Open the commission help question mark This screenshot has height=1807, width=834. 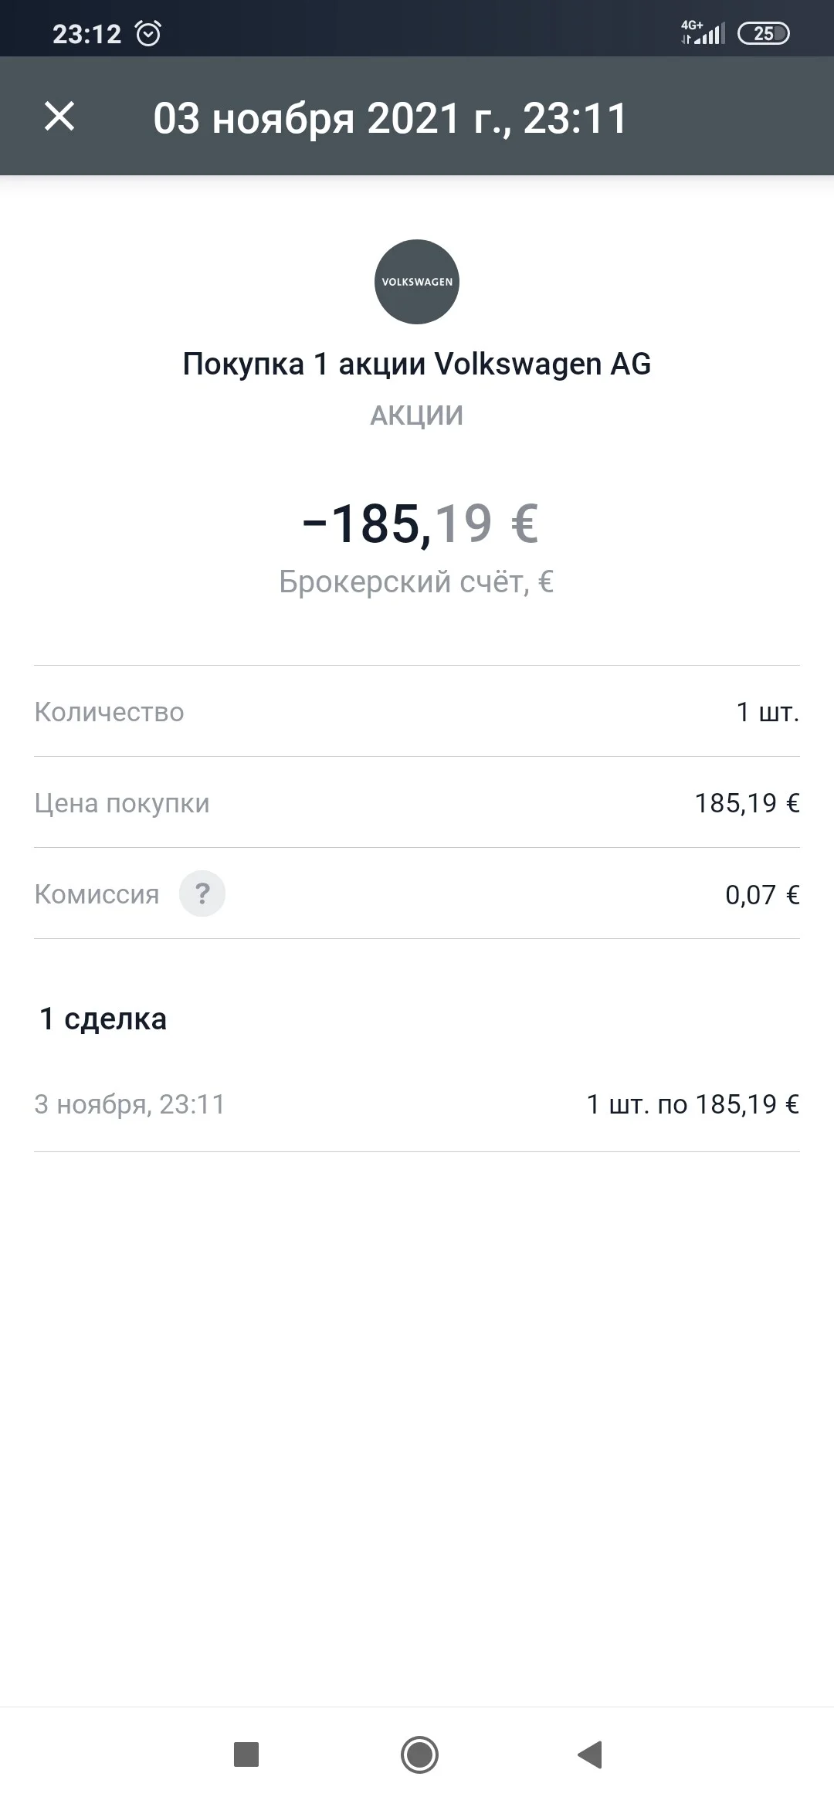tap(202, 893)
